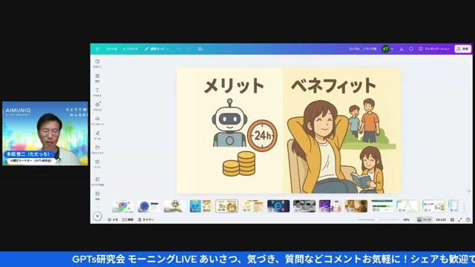Open the hamburger main menu in Canva
Viewport: 475px width, 267px height.
click(97, 49)
